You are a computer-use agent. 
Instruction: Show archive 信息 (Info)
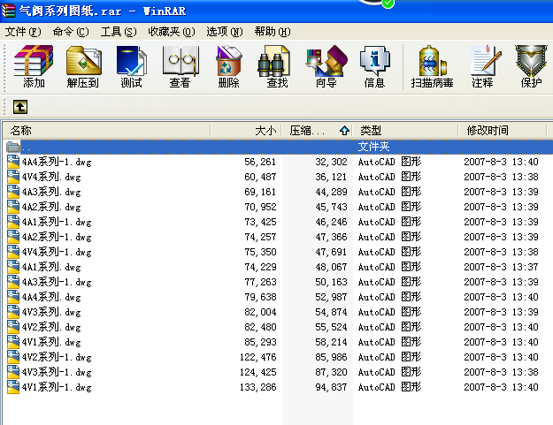point(374,66)
